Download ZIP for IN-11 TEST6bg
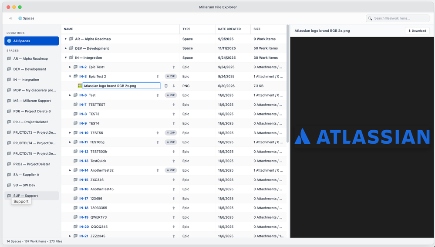 171,142
